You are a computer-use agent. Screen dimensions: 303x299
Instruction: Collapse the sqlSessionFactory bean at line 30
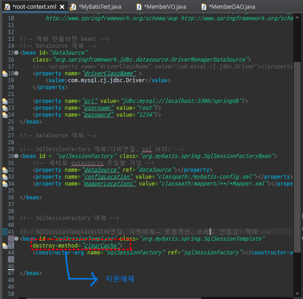click(x=17, y=156)
